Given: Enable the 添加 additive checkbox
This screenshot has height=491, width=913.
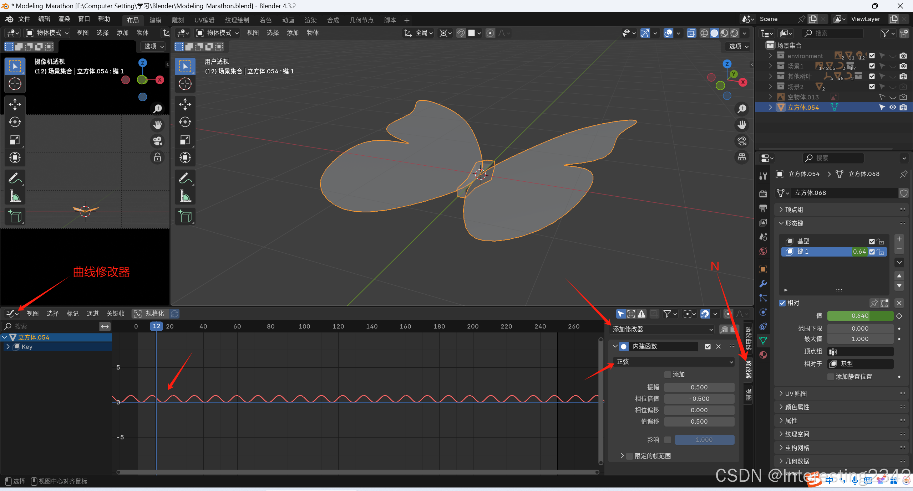Looking at the screenshot, I should coord(668,374).
